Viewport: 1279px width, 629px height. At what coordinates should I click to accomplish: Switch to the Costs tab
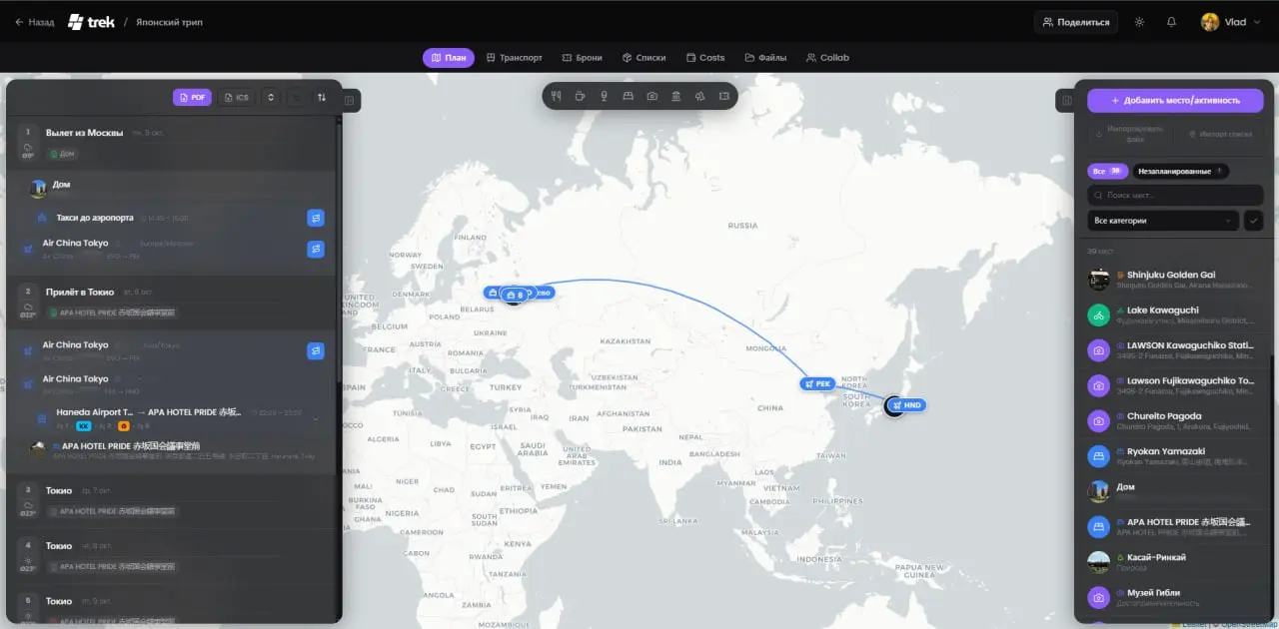[x=705, y=57]
